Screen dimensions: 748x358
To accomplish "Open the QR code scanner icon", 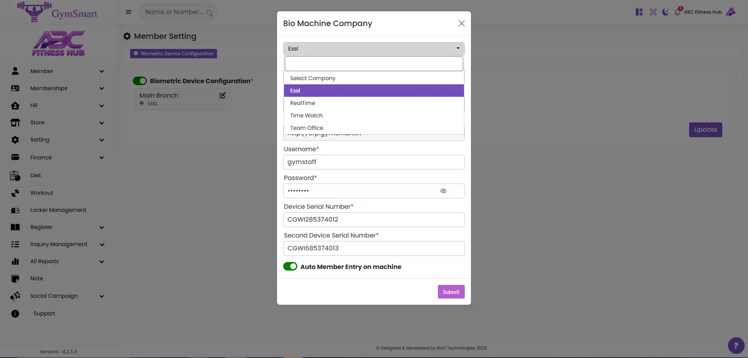I will (x=653, y=12).
